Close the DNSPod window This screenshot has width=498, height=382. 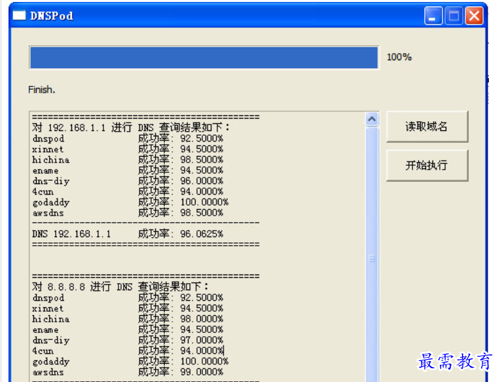[474, 15]
